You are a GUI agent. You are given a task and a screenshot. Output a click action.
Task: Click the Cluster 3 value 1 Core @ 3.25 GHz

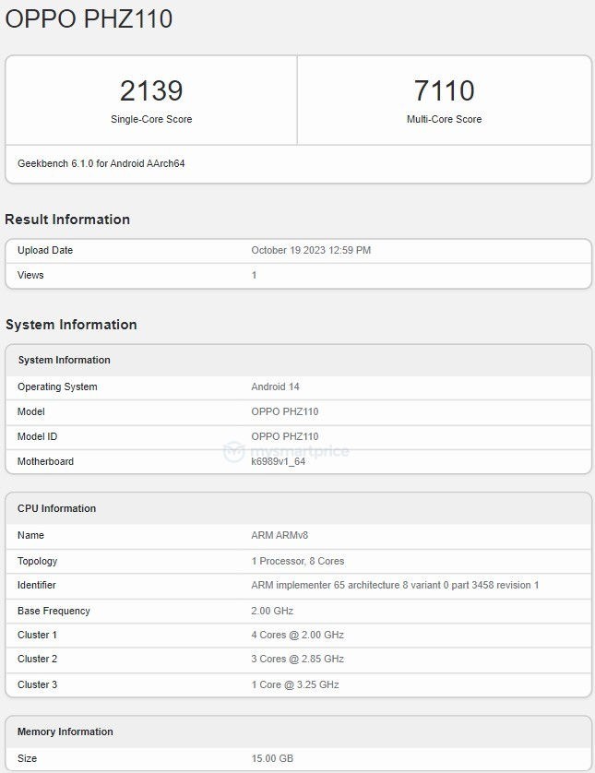click(294, 684)
